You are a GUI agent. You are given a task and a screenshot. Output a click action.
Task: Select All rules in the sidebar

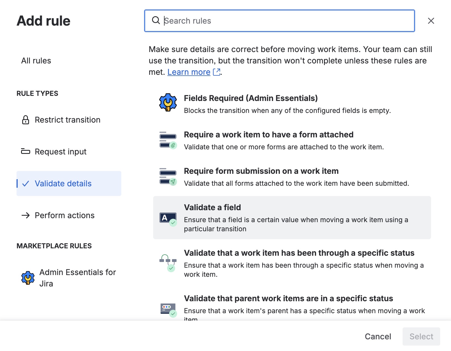[x=36, y=61]
